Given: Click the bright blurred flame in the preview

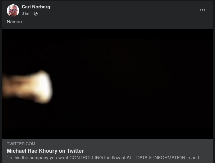Looking at the screenshot, I should coord(27,87).
